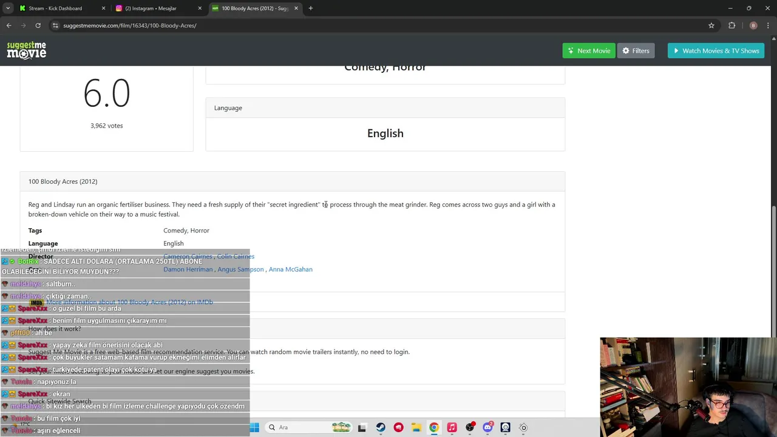Click the 100 Bloody Acres (2012) heading
Screen dimensions: 777x437
click(63, 181)
